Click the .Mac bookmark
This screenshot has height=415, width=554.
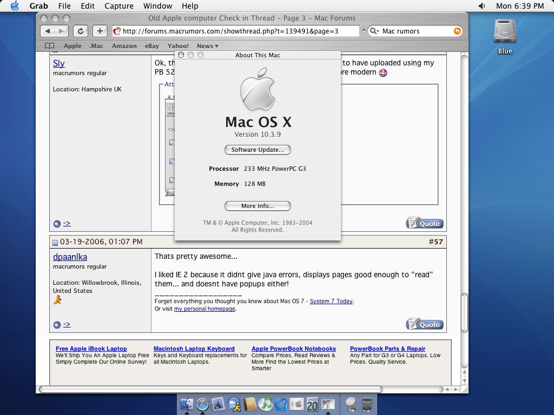click(x=96, y=46)
